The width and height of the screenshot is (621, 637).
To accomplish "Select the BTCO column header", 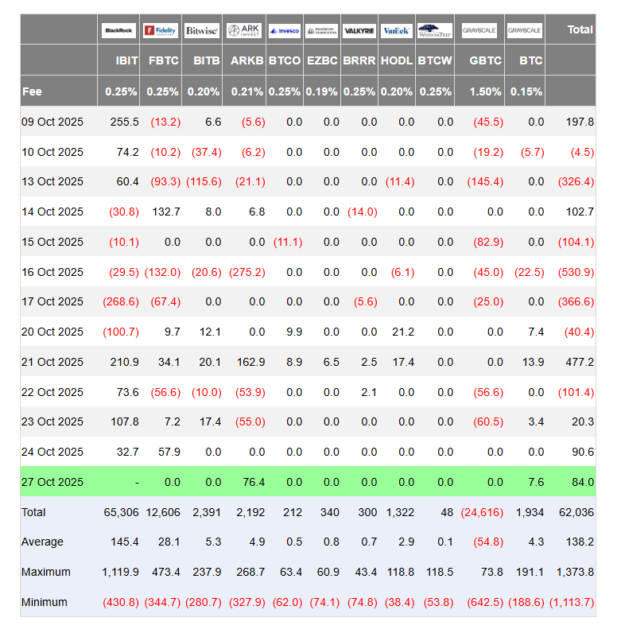I will tap(285, 60).
